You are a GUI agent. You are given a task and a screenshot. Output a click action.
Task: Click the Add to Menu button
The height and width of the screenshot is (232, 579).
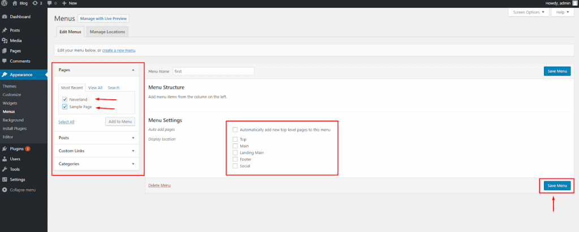120,121
